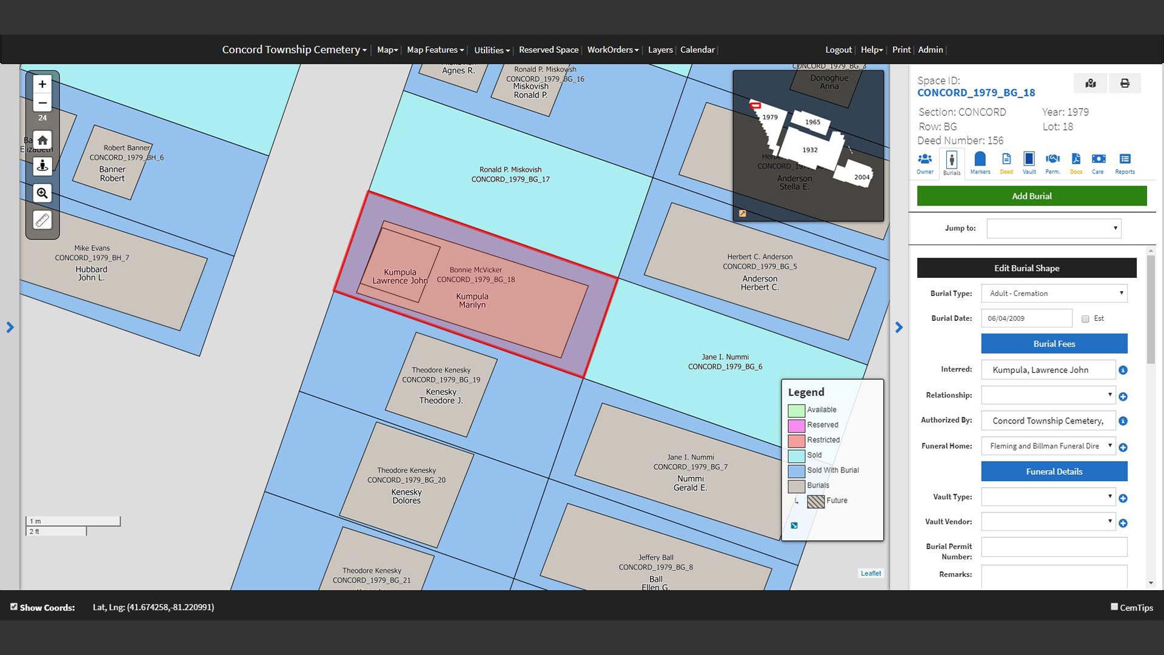Click the Print link in the navigation bar
Screen dimensions: 1164x655
tap(901, 50)
